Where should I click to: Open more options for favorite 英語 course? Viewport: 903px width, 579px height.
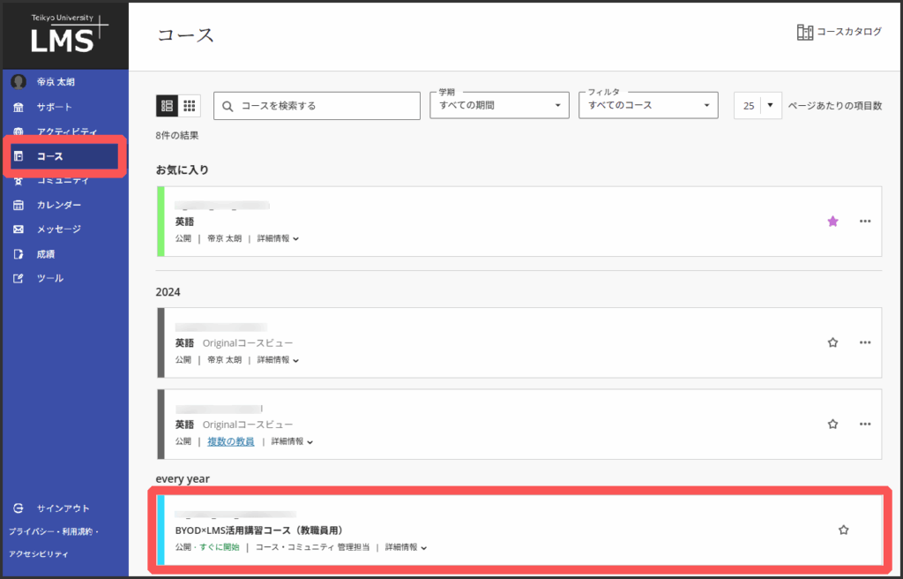click(x=865, y=222)
